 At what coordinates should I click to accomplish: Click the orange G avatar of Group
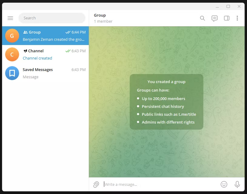pyautogui.click(x=12, y=36)
